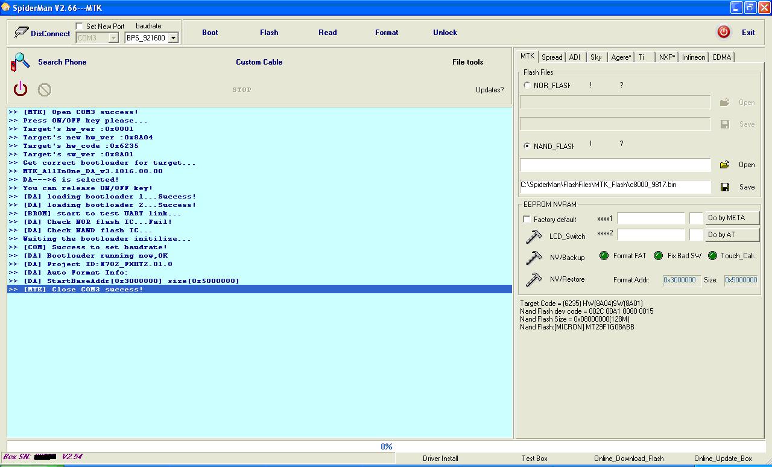This screenshot has height=467, width=772.
Task: Click the Format FAT green indicator
Action: coord(604,256)
